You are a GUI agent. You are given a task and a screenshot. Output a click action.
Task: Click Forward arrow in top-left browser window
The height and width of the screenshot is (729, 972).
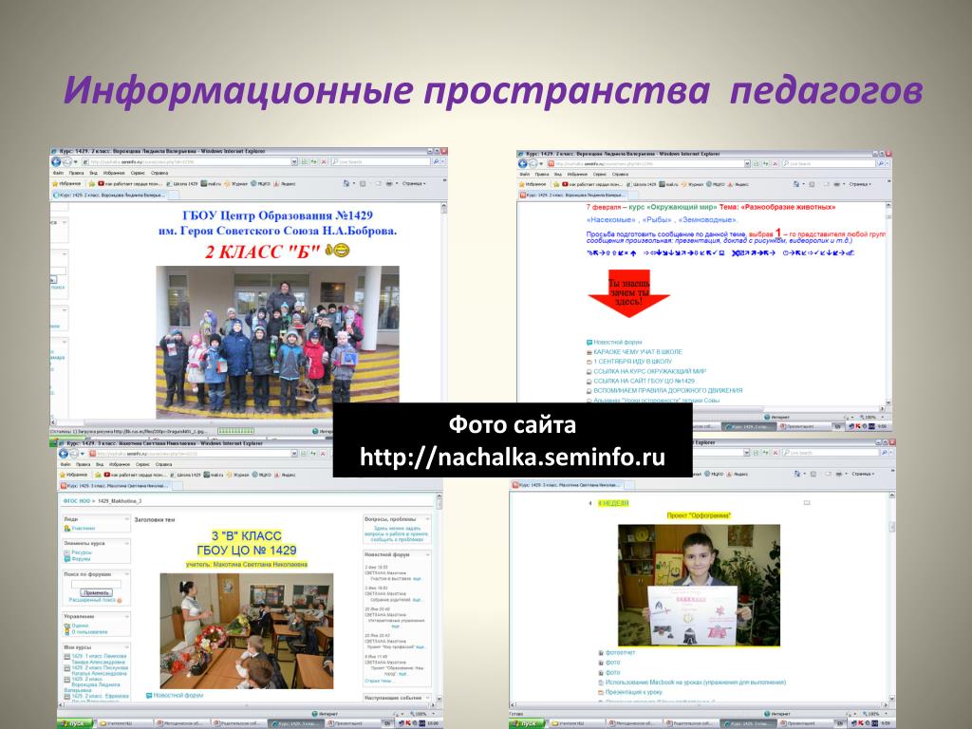click(x=66, y=161)
